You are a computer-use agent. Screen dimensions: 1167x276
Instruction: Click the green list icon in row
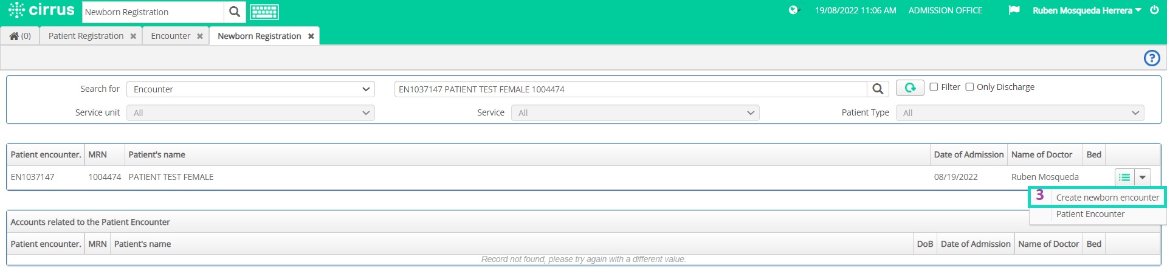click(1124, 178)
